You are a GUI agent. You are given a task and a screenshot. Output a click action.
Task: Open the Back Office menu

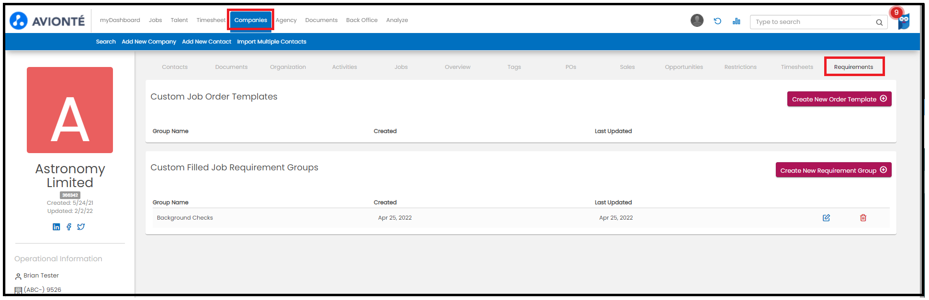coord(361,20)
